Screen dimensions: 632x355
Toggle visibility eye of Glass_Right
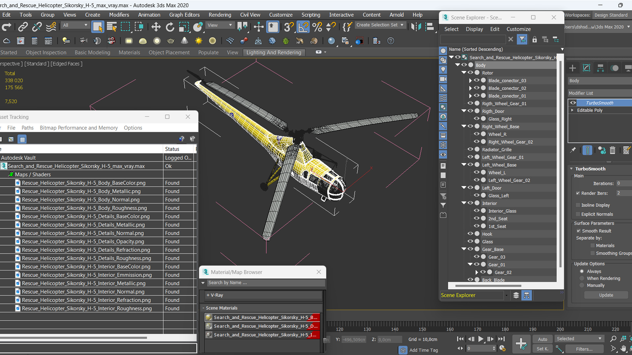coord(477,119)
